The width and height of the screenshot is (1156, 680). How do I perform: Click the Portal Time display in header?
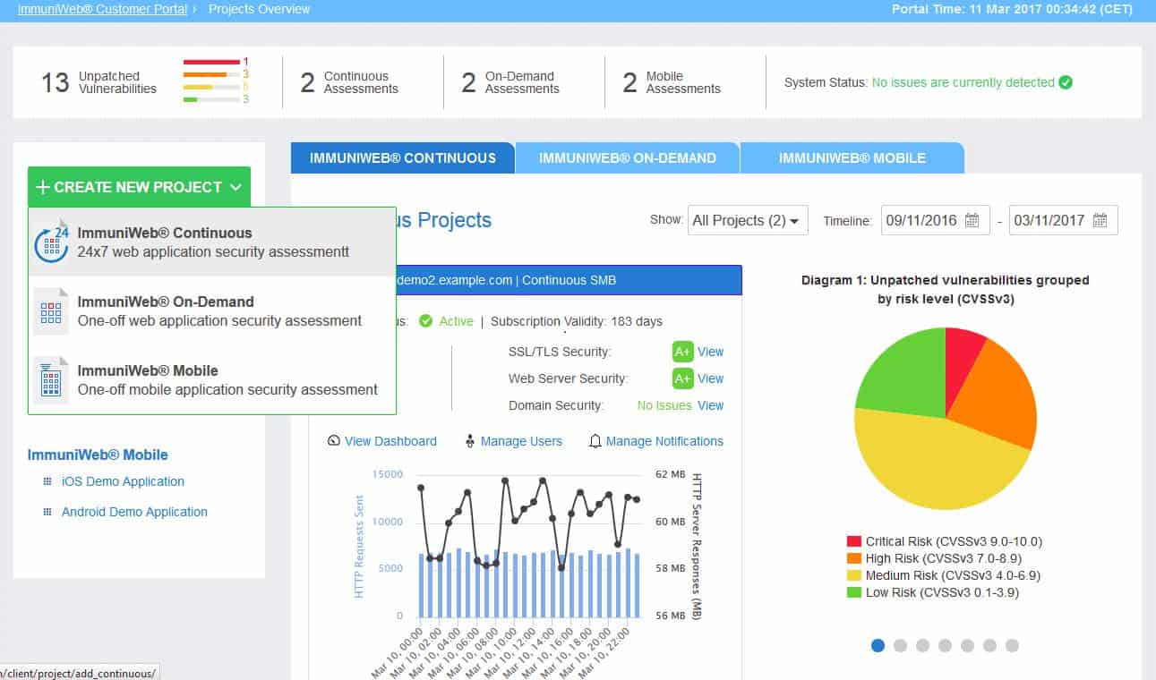tap(1012, 9)
